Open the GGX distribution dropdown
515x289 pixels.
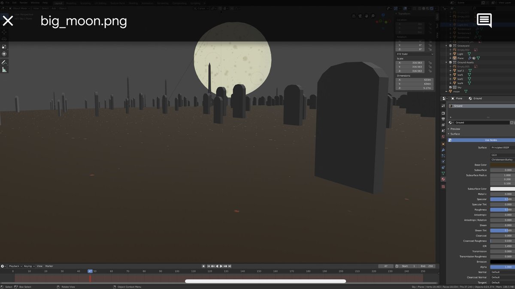(x=503, y=155)
